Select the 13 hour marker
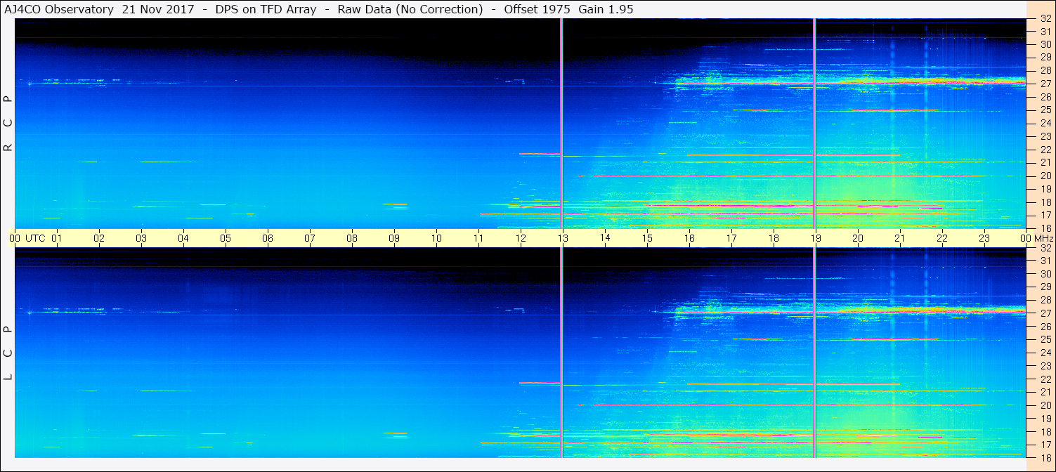 (563, 238)
